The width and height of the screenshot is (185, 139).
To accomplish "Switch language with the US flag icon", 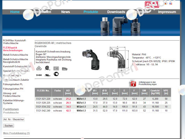I will point(170,3).
